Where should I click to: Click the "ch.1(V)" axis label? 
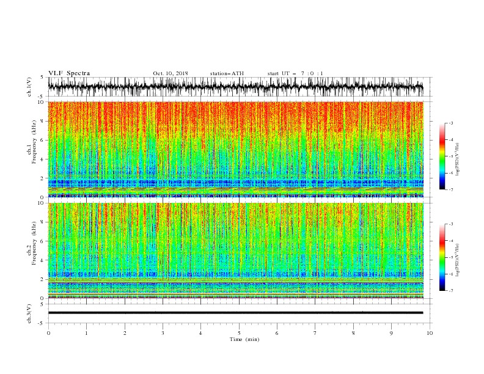point(29,87)
